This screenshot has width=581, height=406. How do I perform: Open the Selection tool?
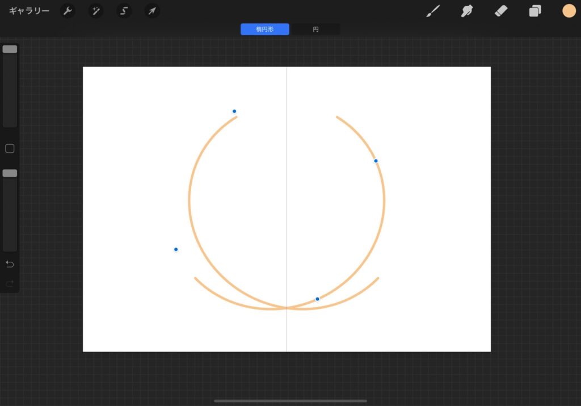coord(124,11)
